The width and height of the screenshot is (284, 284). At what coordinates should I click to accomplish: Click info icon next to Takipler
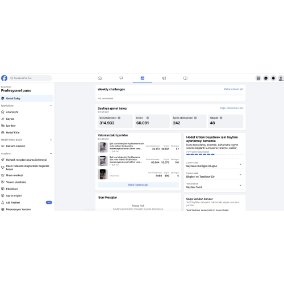click(221, 118)
